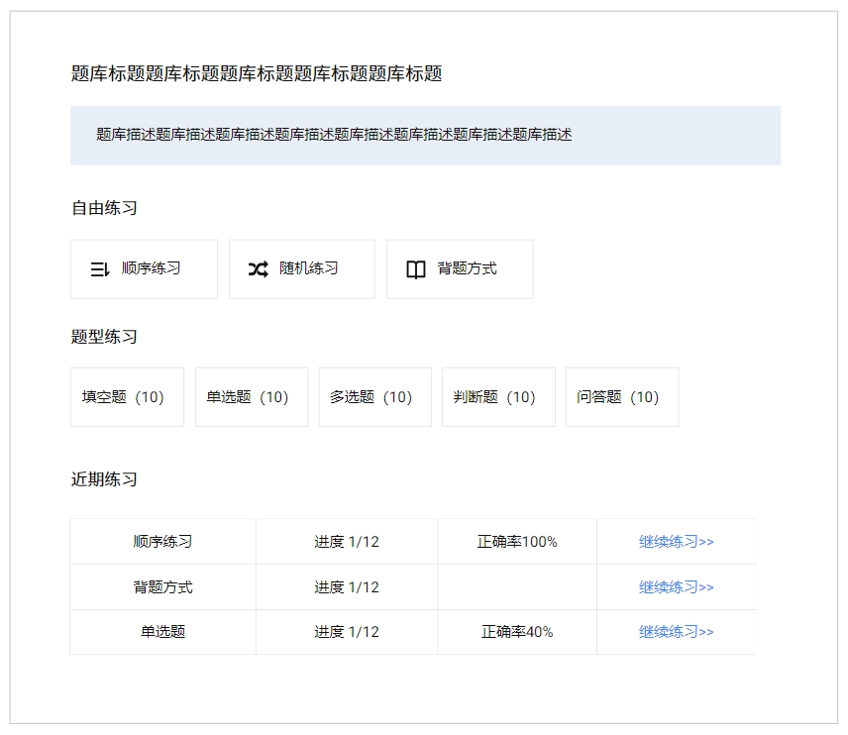Start 顺序练习 in free practice
Screen dimensions: 848x735
(x=144, y=269)
